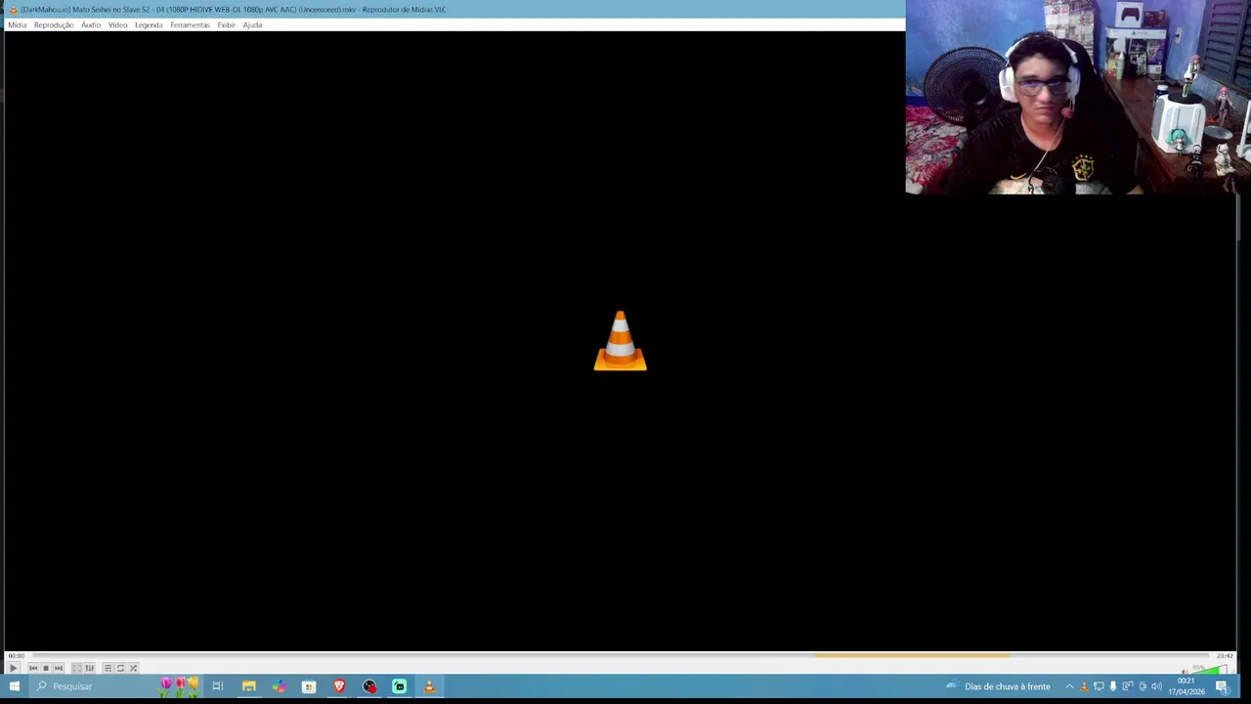Open Windows notification center
This screenshot has width=1251, height=704.
click(1222, 686)
